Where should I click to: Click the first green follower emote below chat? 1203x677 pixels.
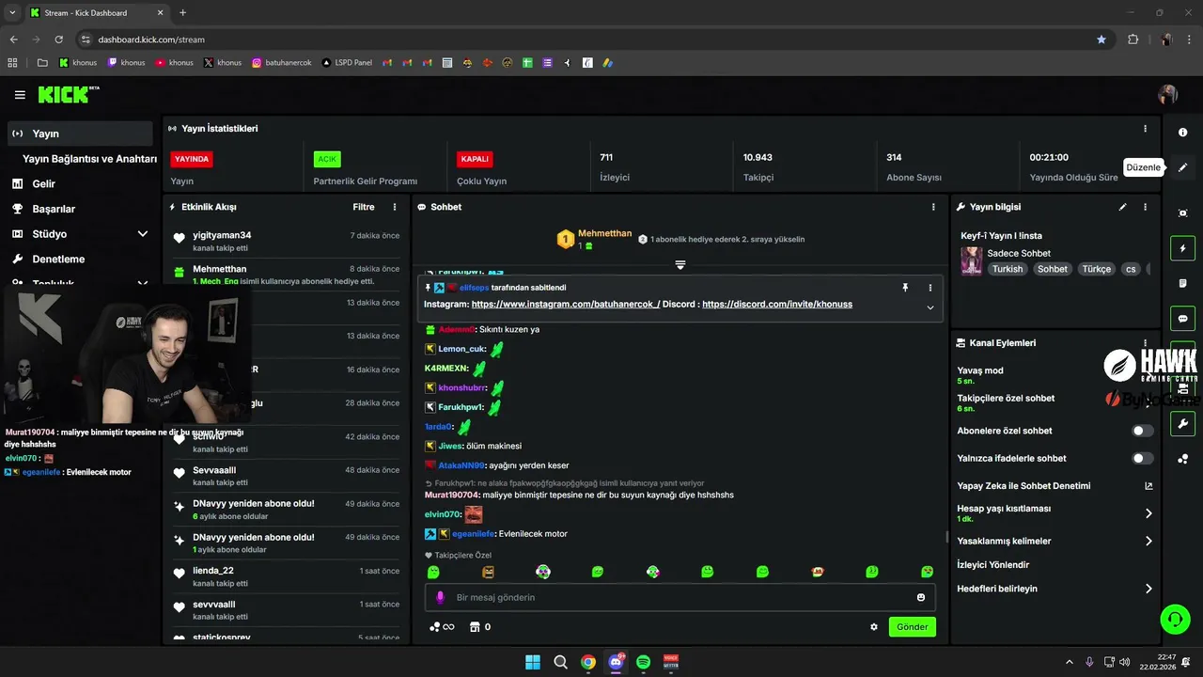point(433,572)
